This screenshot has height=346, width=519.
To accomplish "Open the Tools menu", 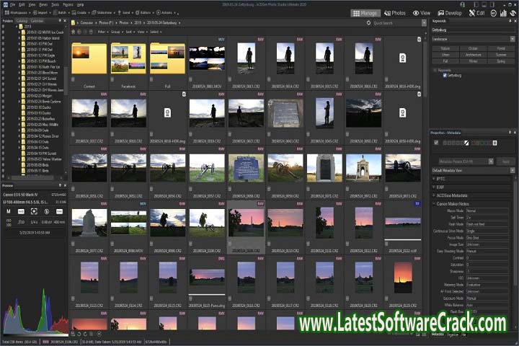I will point(56,4).
